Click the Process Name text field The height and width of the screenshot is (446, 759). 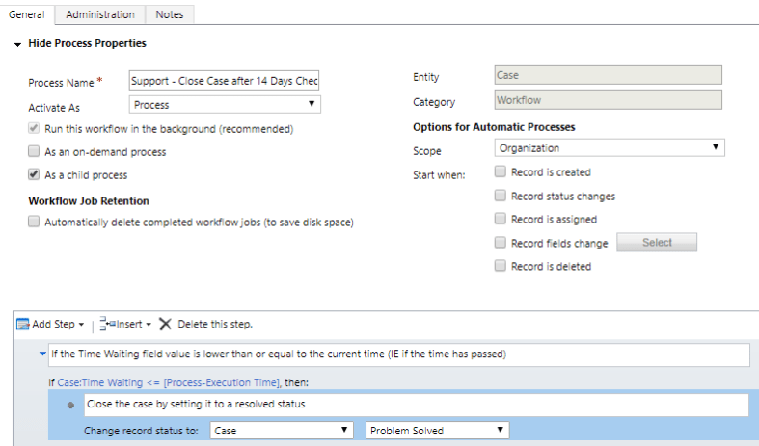[x=224, y=81]
